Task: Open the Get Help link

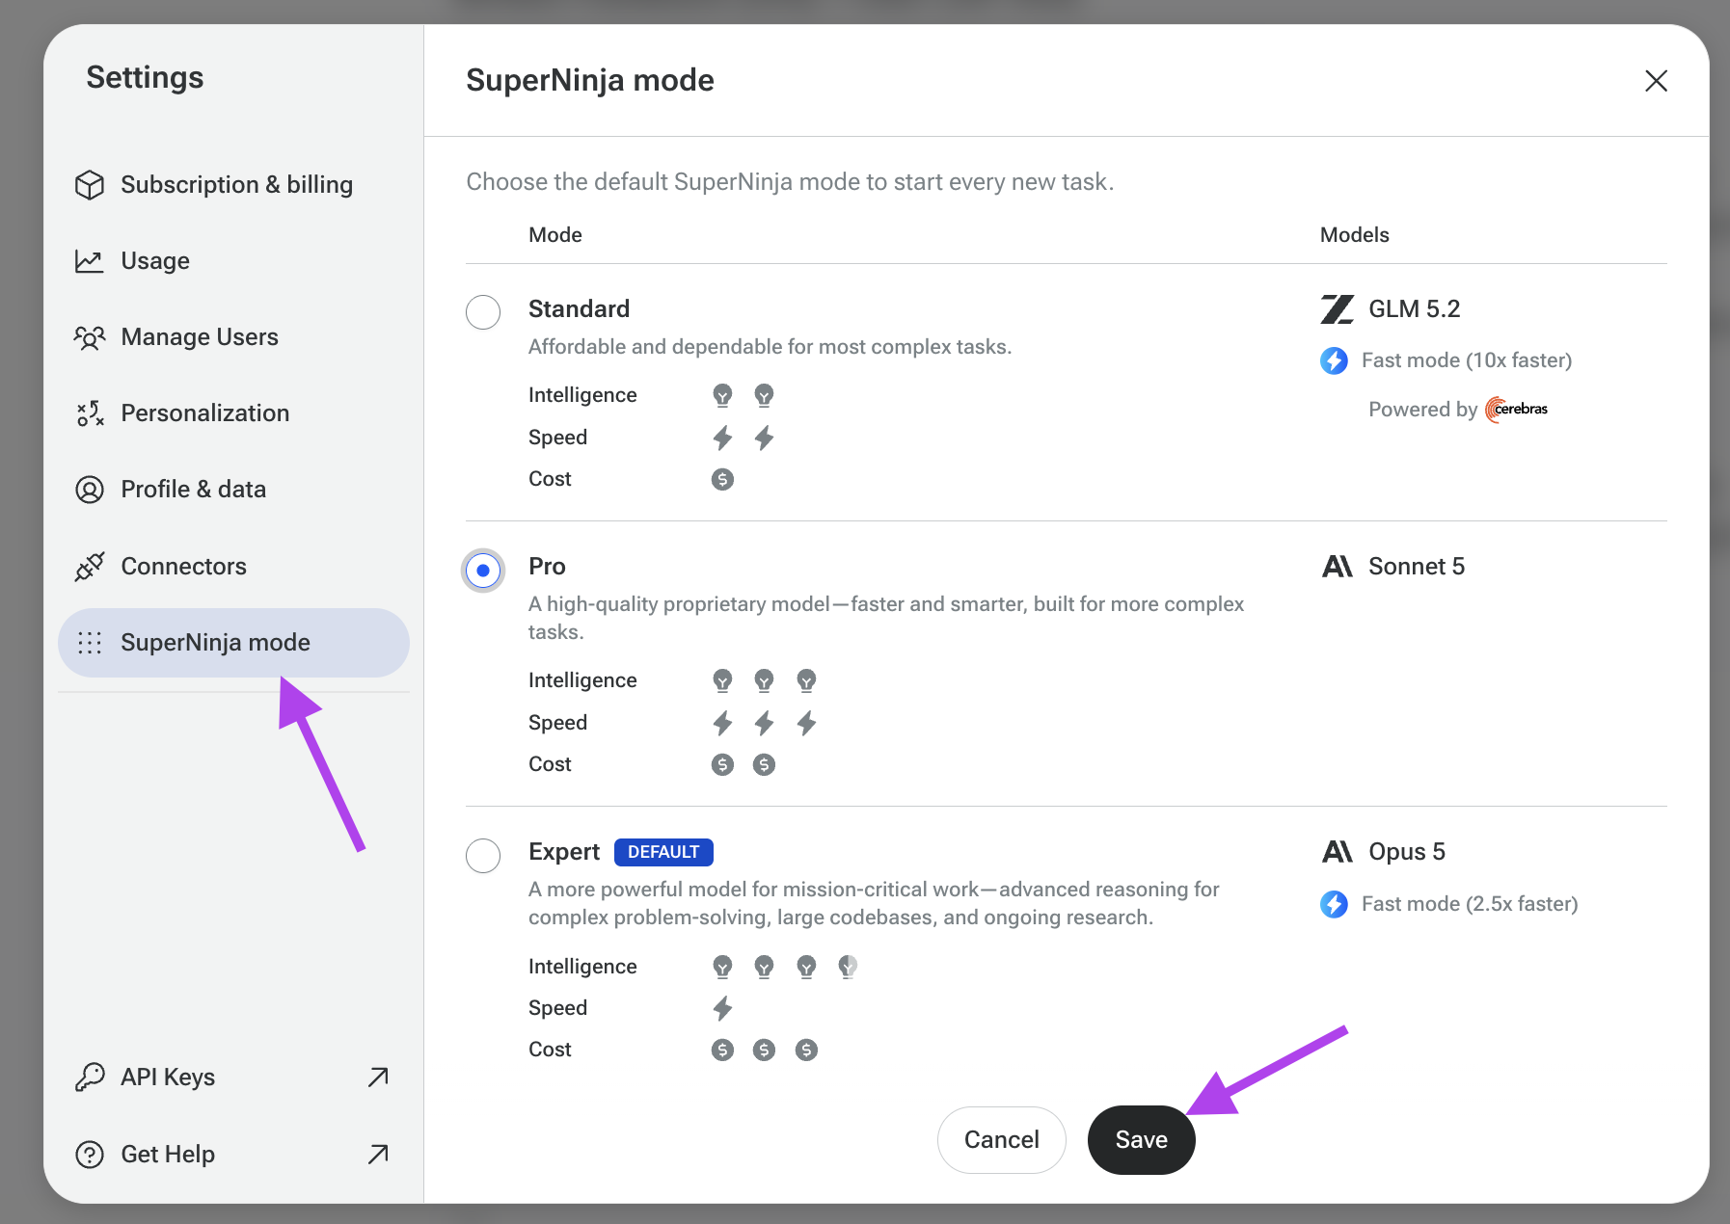Action: coord(233,1154)
